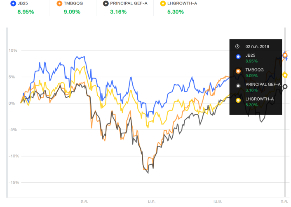Click the blue JB25 circle in top legend
291x207 pixels.
[13, 4]
